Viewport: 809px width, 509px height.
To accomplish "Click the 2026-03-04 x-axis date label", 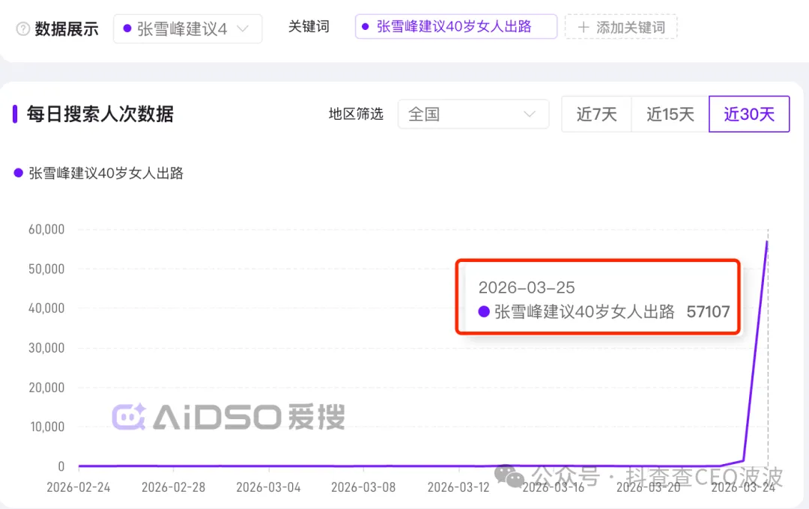I will click(268, 487).
